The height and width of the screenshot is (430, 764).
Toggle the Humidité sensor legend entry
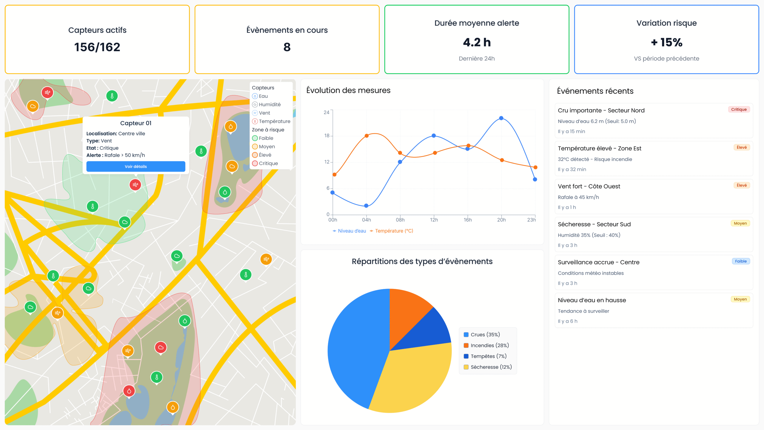[267, 105]
